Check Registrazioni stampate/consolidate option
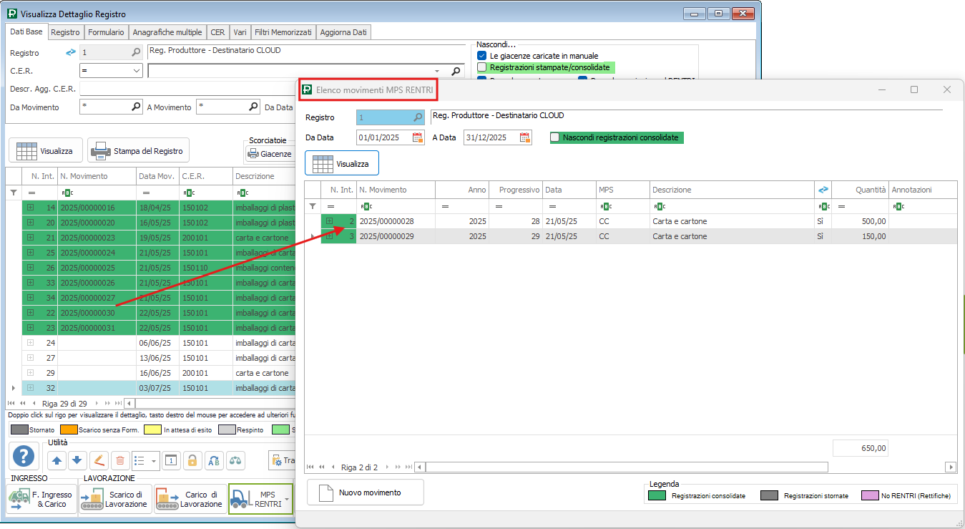 pyautogui.click(x=481, y=67)
